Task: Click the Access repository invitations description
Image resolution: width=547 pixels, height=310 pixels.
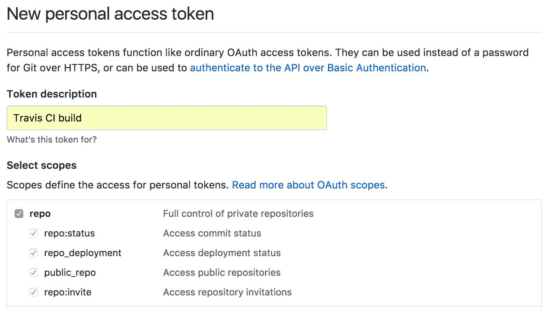Action: pos(227,292)
